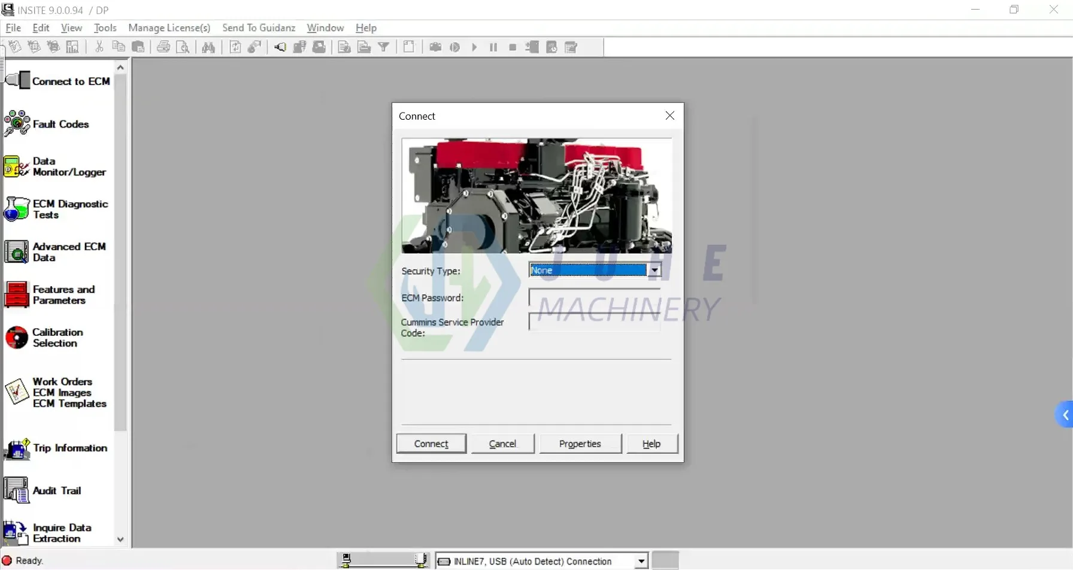Click Cancel in the Connect dialog
1073x570 pixels.
click(x=502, y=444)
